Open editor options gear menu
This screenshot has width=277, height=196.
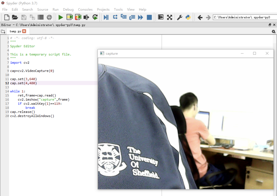pos(274,31)
